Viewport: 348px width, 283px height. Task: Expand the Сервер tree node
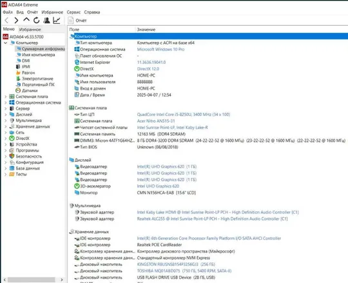6,108
